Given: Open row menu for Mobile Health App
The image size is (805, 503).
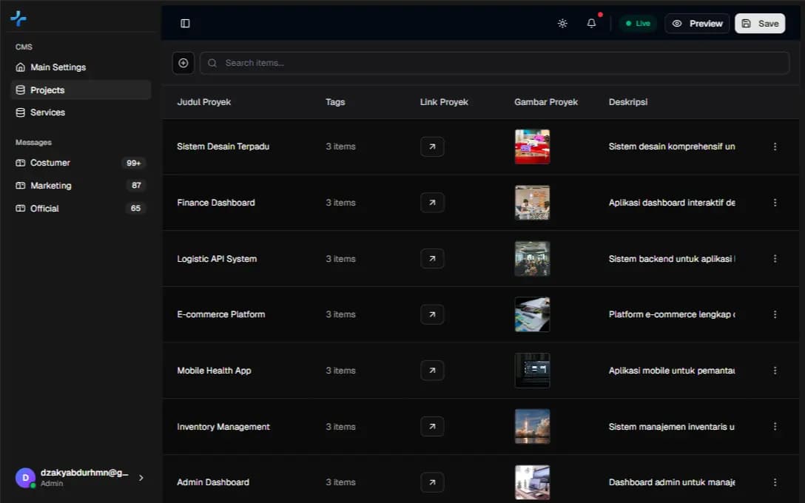Looking at the screenshot, I should click(775, 371).
